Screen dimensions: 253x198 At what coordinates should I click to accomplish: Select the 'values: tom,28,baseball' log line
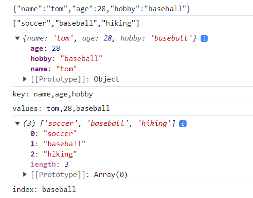click(61, 109)
